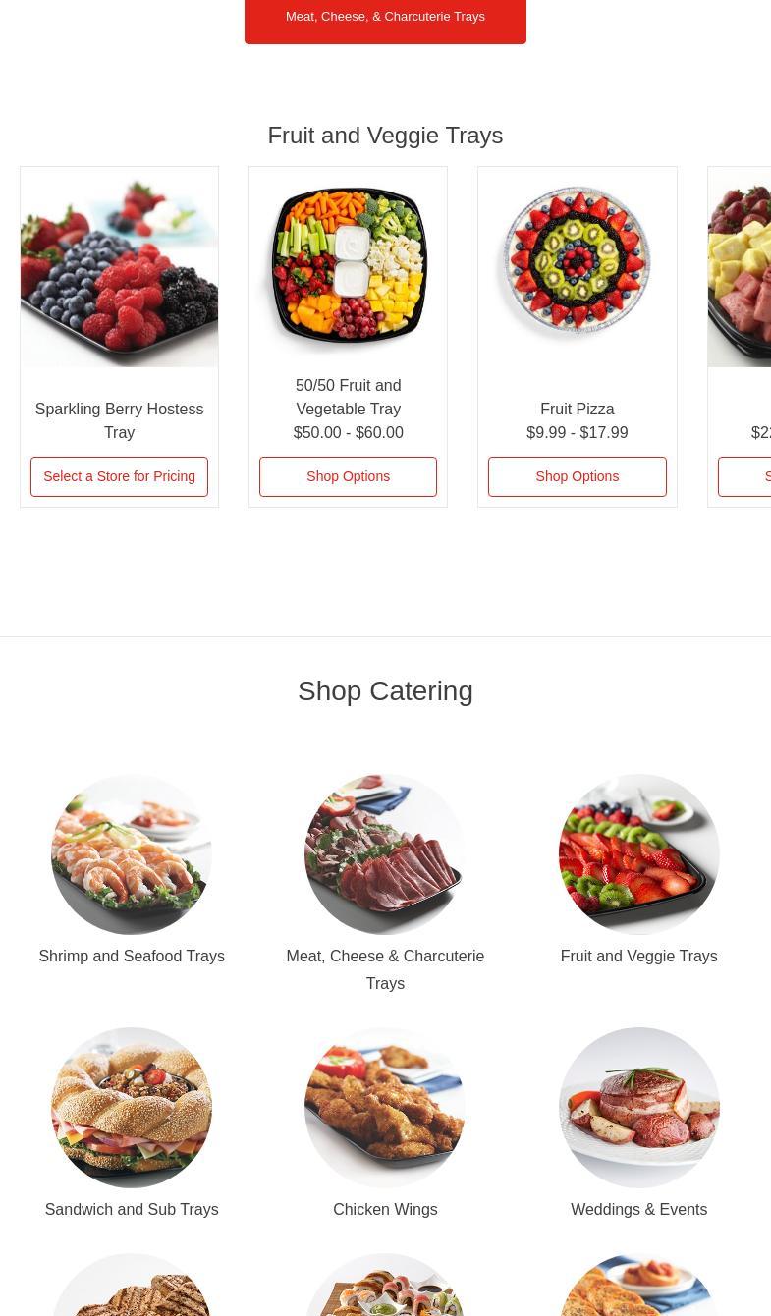Open Meat, Cheese & Charcuterie circular image
Image resolution: width=771 pixels, height=1316 pixels.
click(385, 854)
